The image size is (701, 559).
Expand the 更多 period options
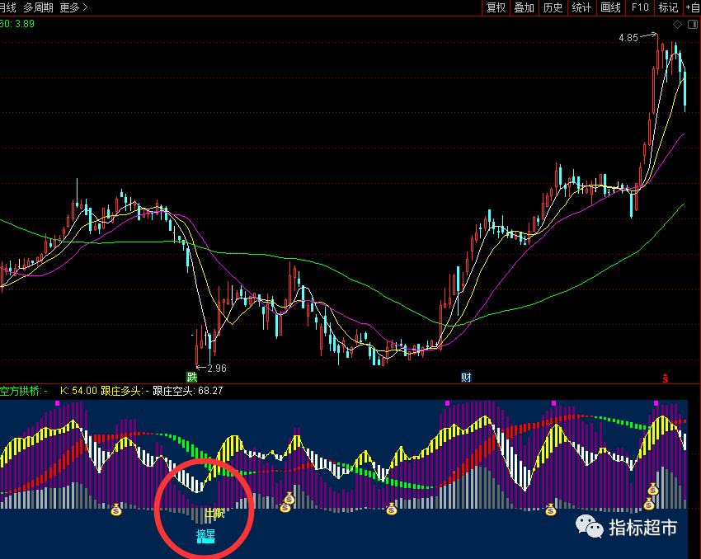coord(73,7)
